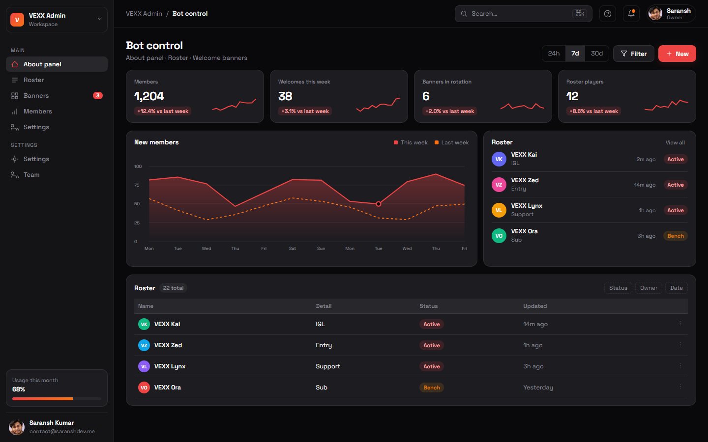Open row actions menu for VEXX Kai
The width and height of the screenshot is (708, 442).
[680, 324]
